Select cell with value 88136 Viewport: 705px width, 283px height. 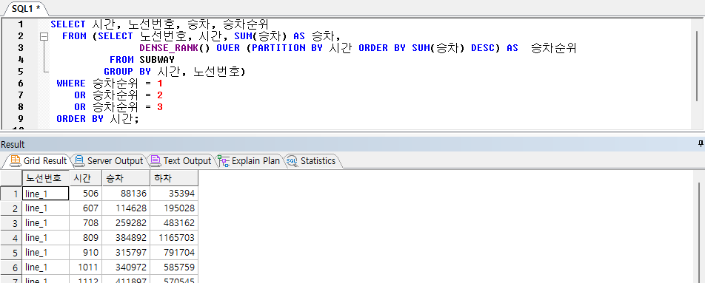pos(126,194)
